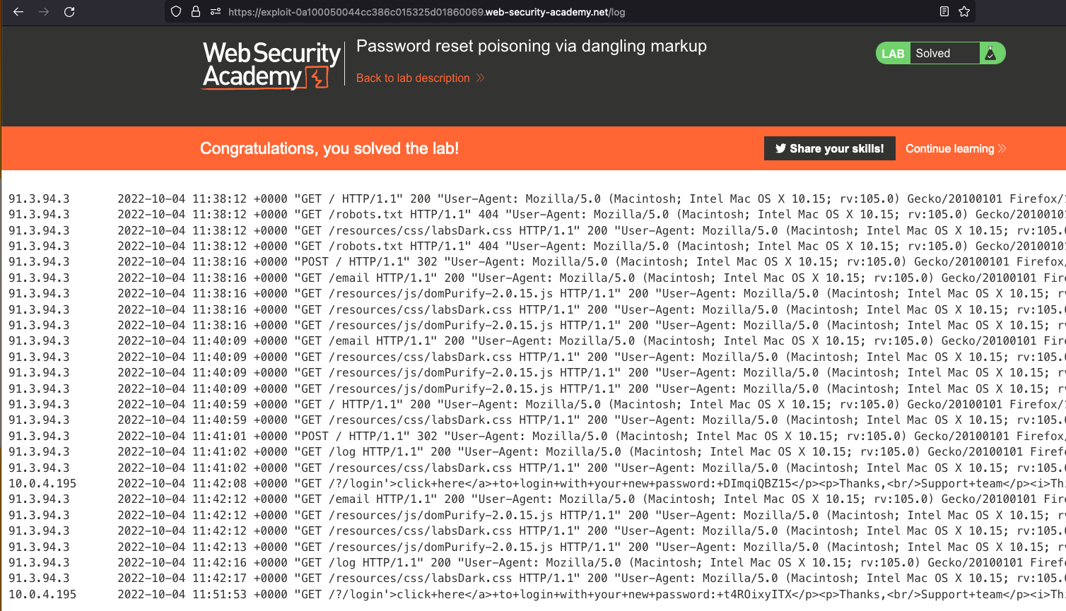Screen dimensions: 1066x611
Task: Open the Back to lab description link
Action: [413, 78]
